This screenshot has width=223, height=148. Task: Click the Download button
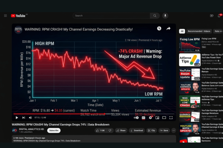137,131
